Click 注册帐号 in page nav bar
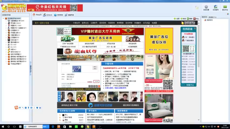 94,23
